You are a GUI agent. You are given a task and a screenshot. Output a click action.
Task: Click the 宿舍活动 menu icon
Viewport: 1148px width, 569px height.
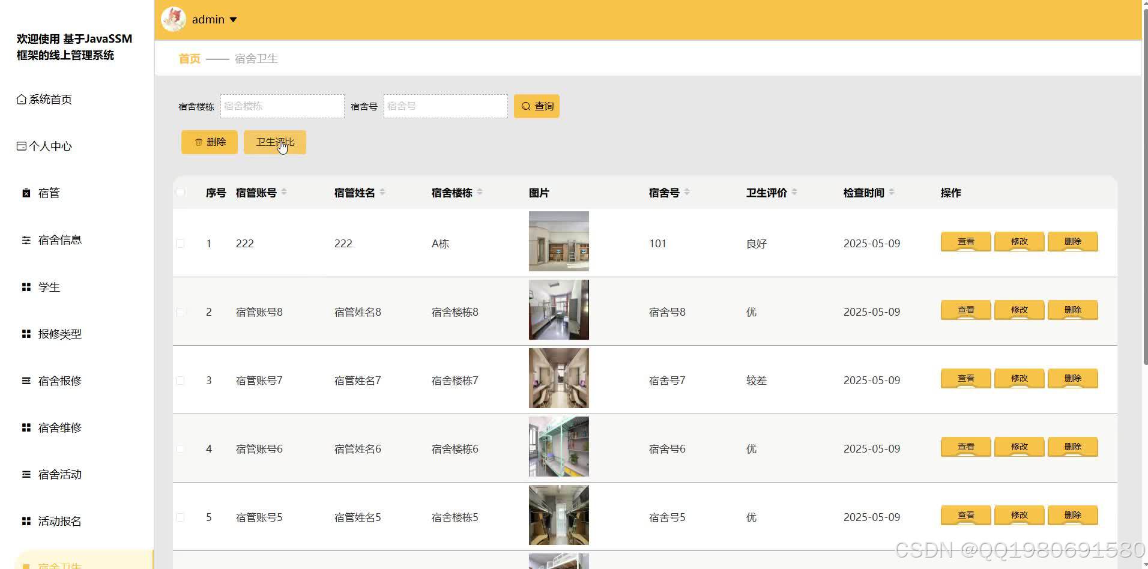26,474
